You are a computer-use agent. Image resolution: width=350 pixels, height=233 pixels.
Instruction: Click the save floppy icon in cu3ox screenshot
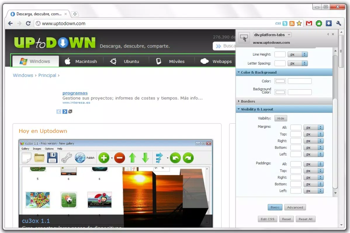[x=52, y=158]
